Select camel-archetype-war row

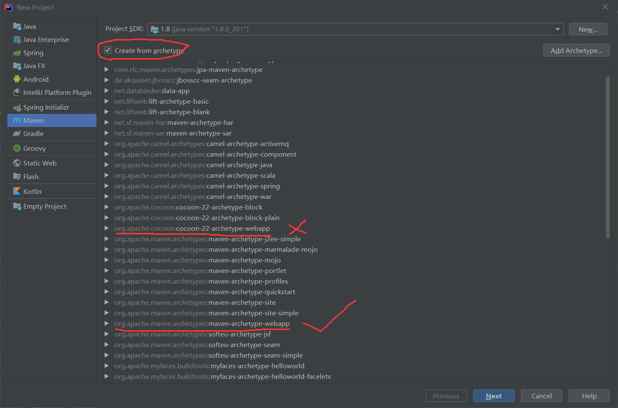click(x=354, y=196)
